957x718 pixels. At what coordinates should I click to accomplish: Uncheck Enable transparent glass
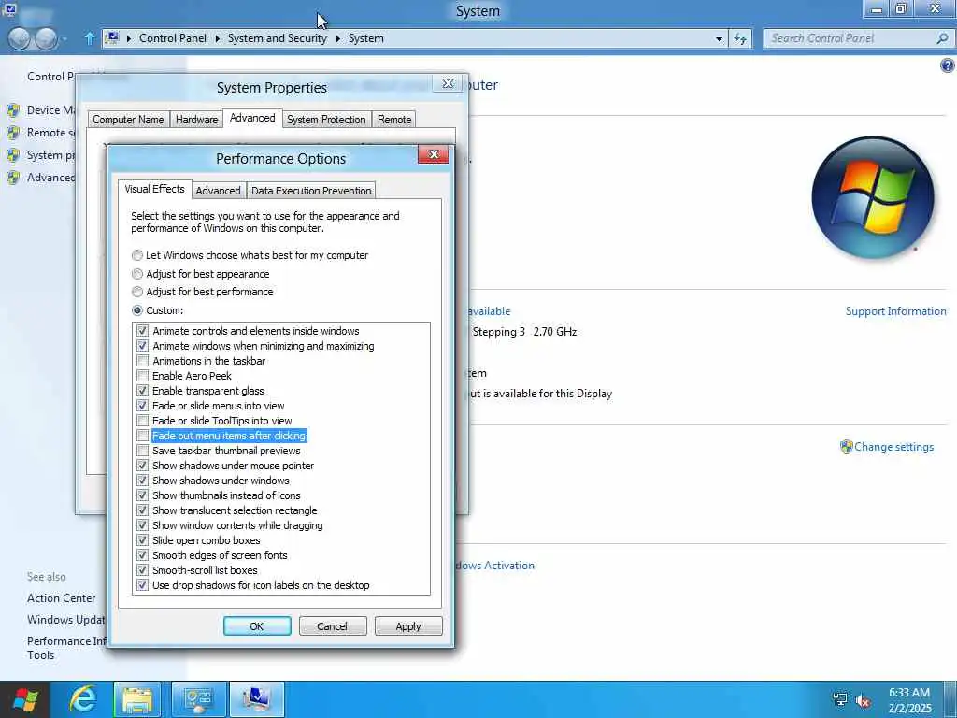tap(142, 391)
